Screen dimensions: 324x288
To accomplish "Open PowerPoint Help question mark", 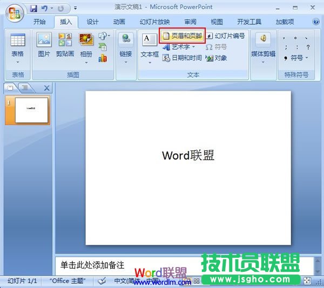I will (x=316, y=22).
